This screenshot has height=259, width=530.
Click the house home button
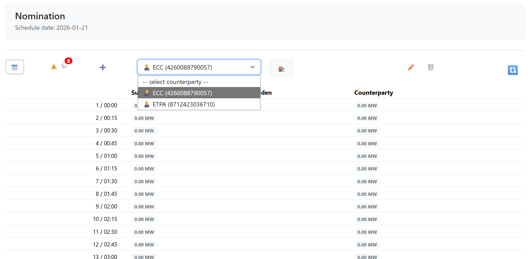click(281, 69)
